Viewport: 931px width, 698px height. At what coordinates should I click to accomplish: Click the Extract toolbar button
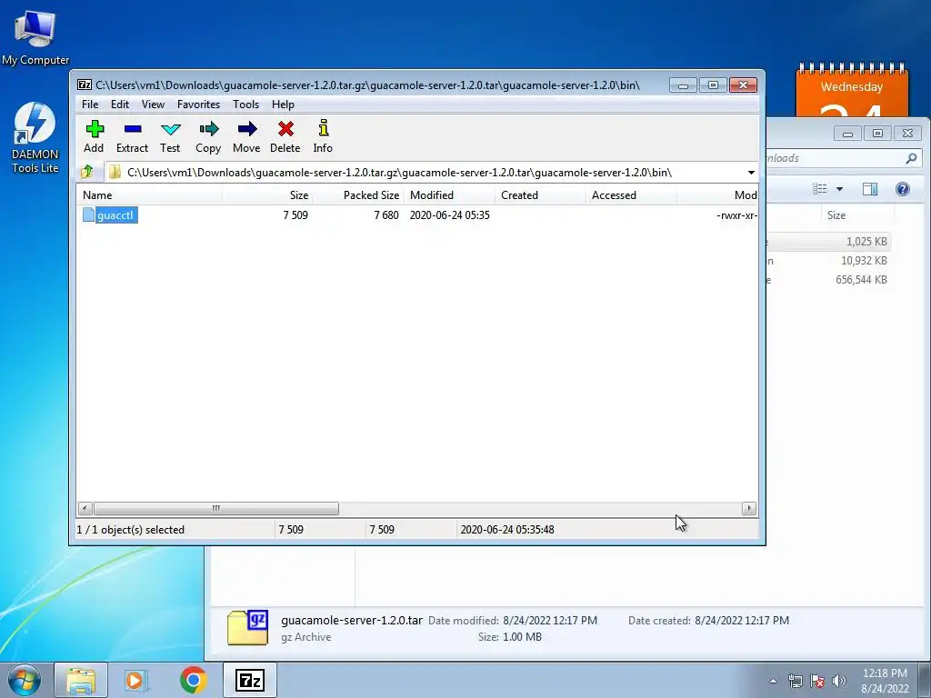point(132,136)
